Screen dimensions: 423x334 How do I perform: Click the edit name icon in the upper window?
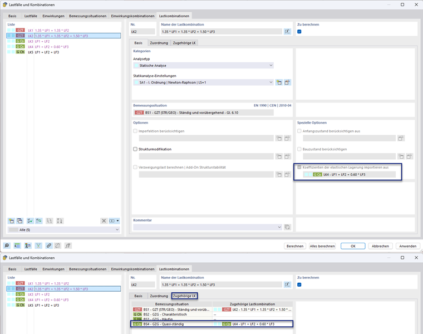(x=287, y=32)
